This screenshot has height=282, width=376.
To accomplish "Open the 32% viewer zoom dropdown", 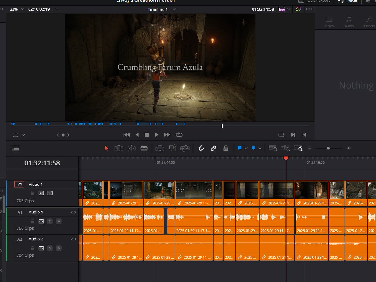I will tap(23, 9).
